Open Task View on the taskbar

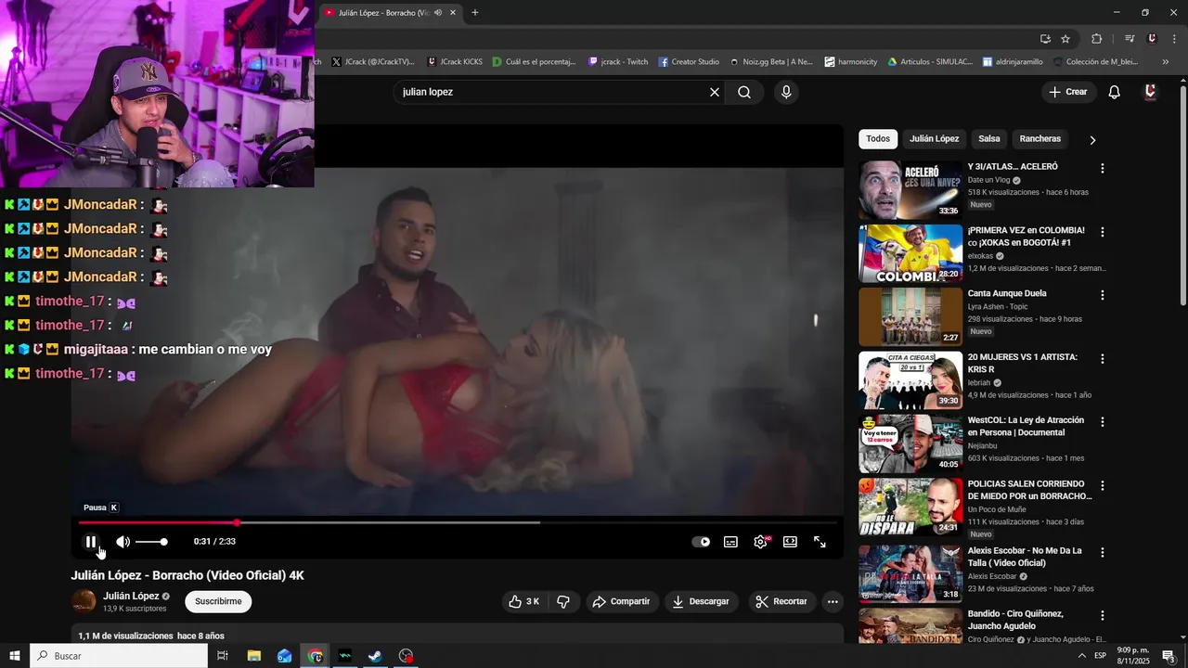[223, 656]
